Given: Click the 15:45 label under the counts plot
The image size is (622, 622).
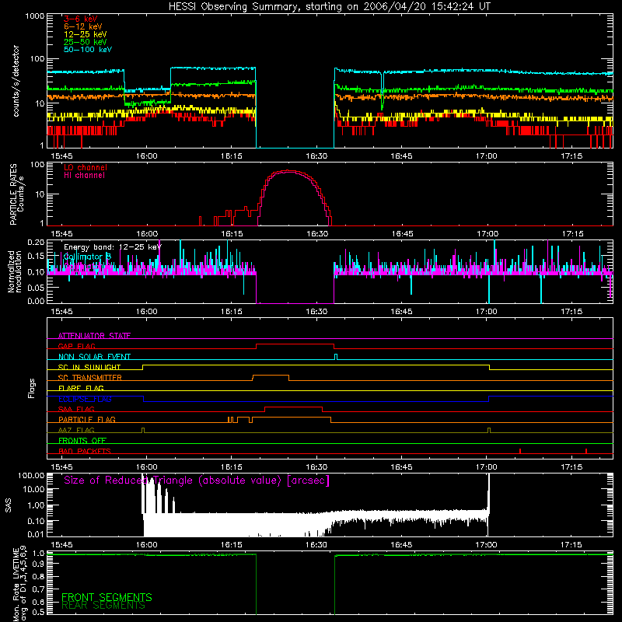Looking at the screenshot, I should pyautogui.click(x=61, y=156).
